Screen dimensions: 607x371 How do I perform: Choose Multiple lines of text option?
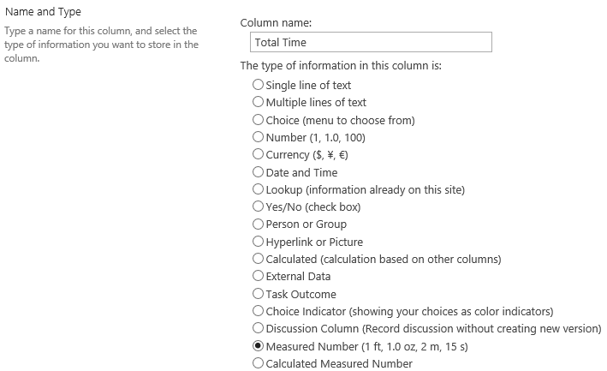pos(258,102)
